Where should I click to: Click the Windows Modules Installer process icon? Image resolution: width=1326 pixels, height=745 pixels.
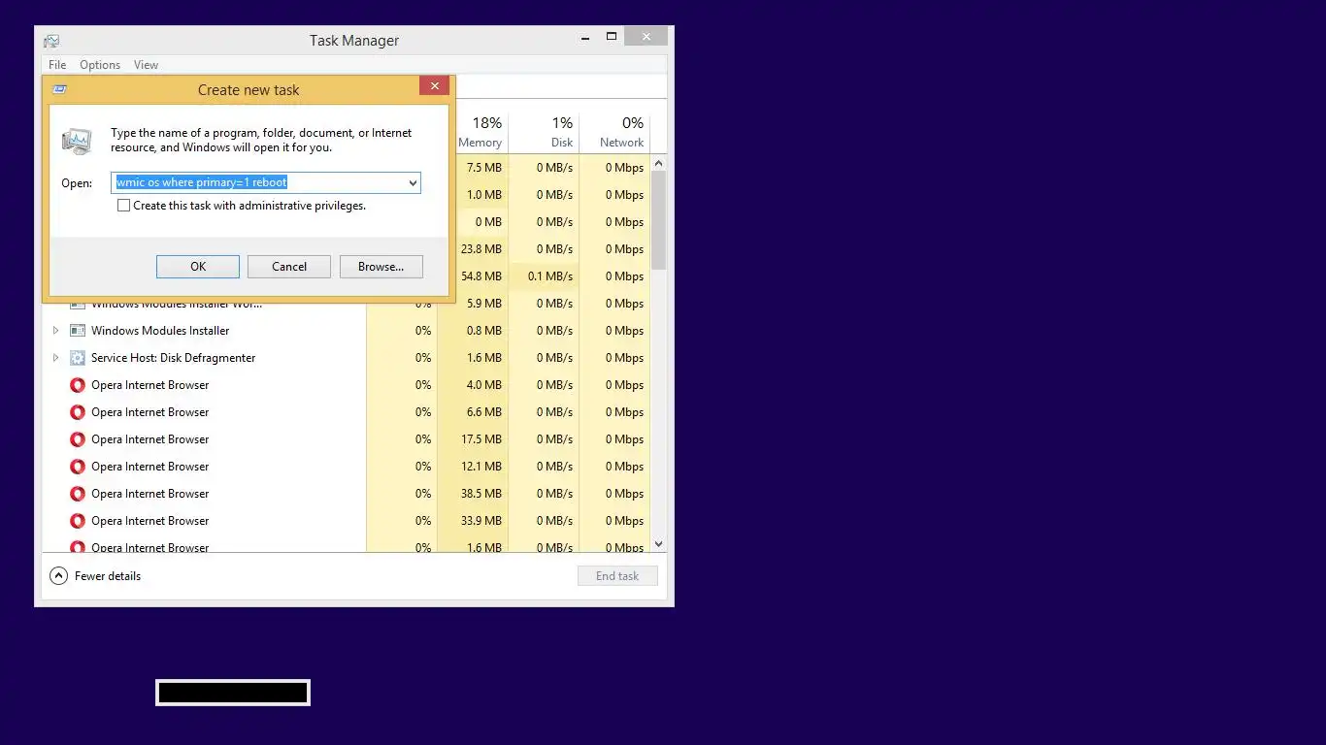pos(78,331)
